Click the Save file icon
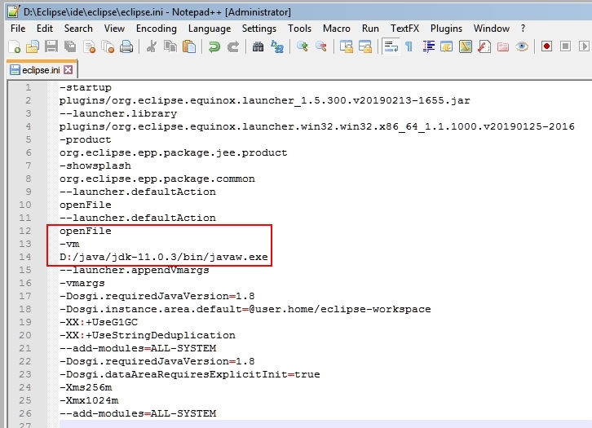This screenshot has width=592, height=428. point(51,47)
